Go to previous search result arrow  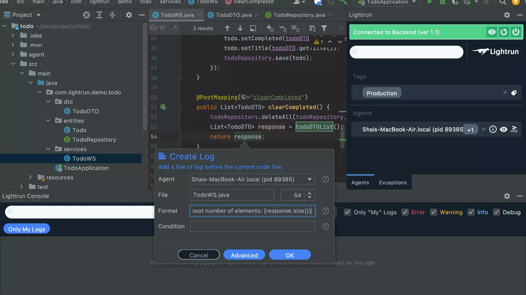pyautogui.click(x=227, y=28)
